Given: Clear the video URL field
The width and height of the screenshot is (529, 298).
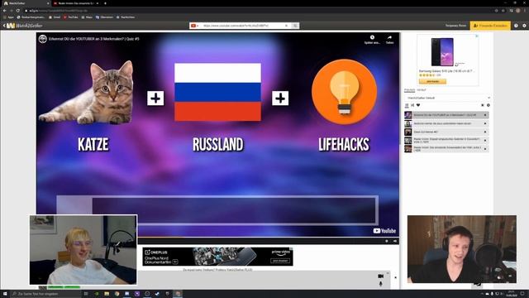Looking at the screenshot, I should (x=287, y=26).
